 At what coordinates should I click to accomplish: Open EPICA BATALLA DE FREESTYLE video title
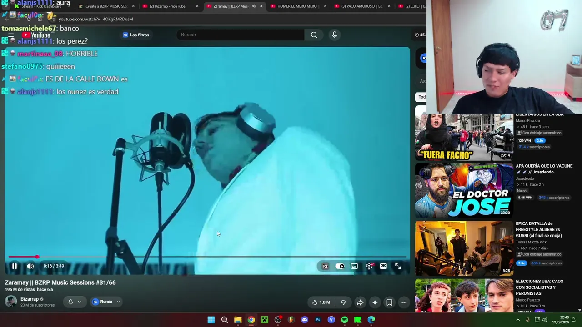tap(539, 229)
